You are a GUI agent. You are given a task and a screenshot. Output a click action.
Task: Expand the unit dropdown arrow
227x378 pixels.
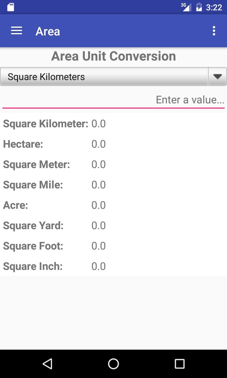coord(218,77)
